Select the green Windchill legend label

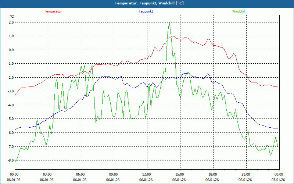239,11
